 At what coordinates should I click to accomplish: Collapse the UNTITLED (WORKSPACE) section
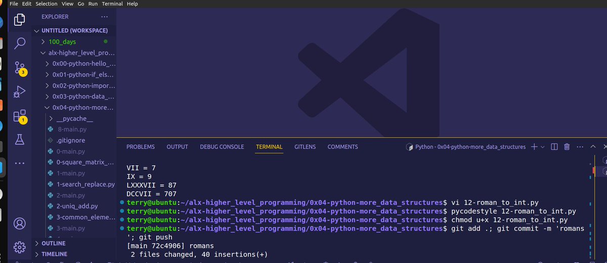[x=74, y=30]
